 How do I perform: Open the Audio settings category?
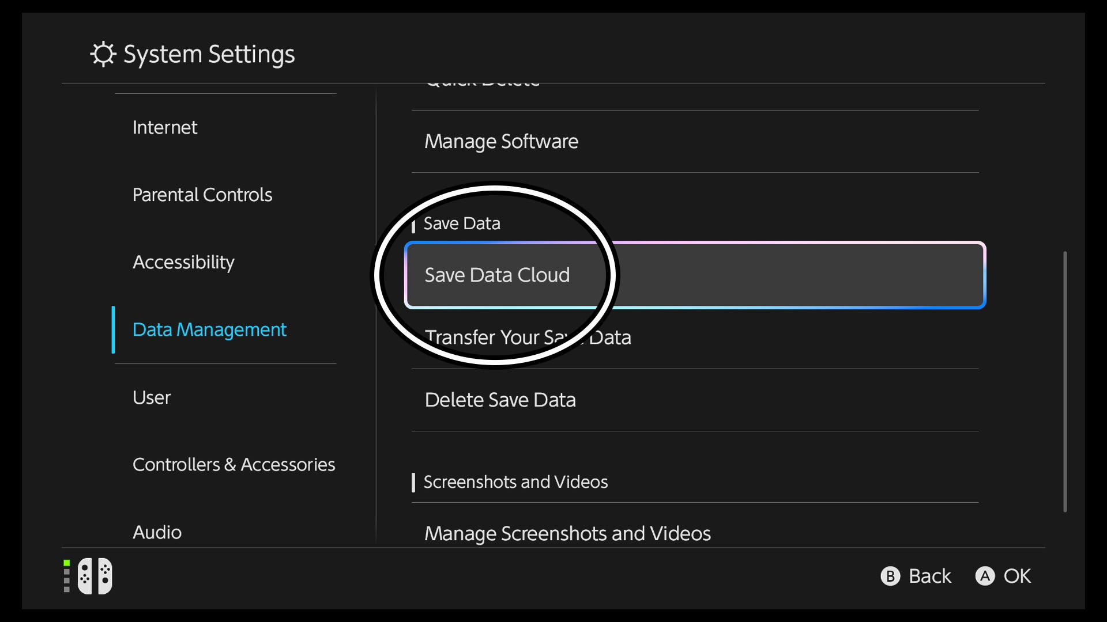pos(157,532)
